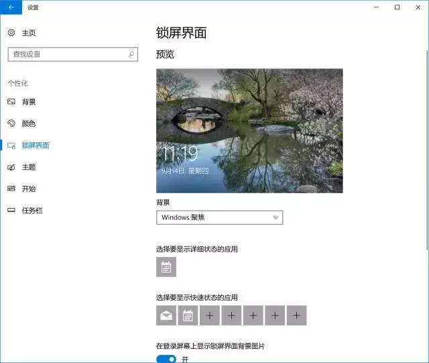The height and width of the screenshot is (363, 429).
Task: Select the calendar detailed status app icon
Action: [166, 267]
